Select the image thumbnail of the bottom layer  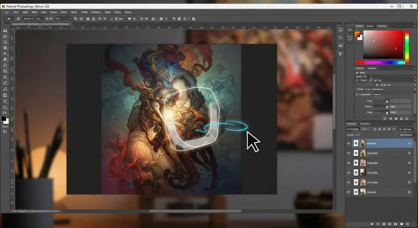pos(363,192)
